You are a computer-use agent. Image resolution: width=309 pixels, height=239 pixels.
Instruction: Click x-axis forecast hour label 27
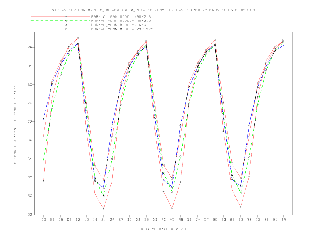[x=121, y=219]
